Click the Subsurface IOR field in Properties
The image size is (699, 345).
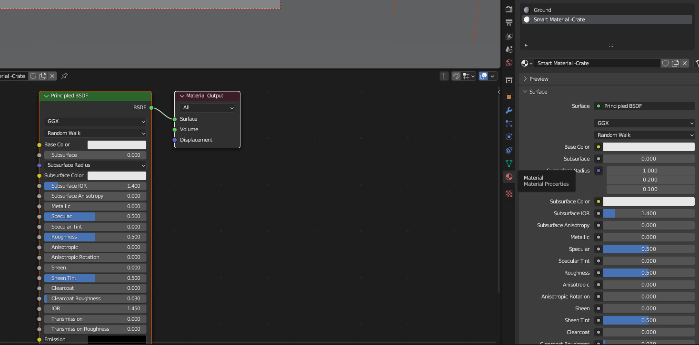(x=649, y=213)
